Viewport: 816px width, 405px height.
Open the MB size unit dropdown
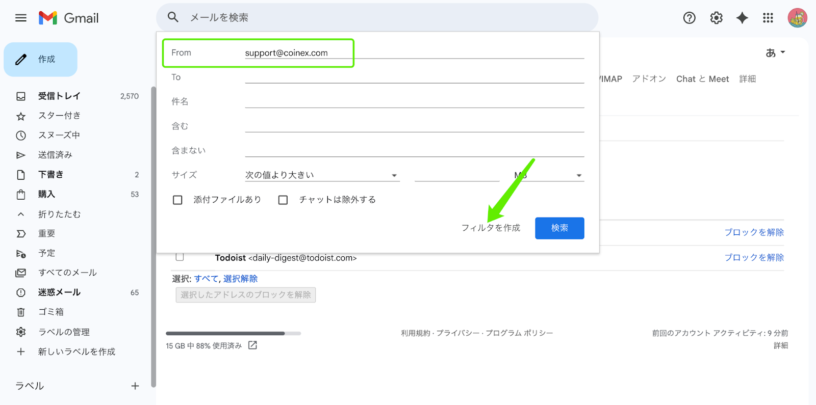[548, 175]
